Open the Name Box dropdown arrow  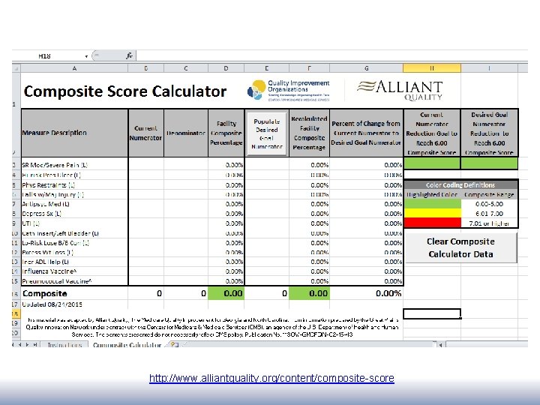pyautogui.click(x=86, y=56)
